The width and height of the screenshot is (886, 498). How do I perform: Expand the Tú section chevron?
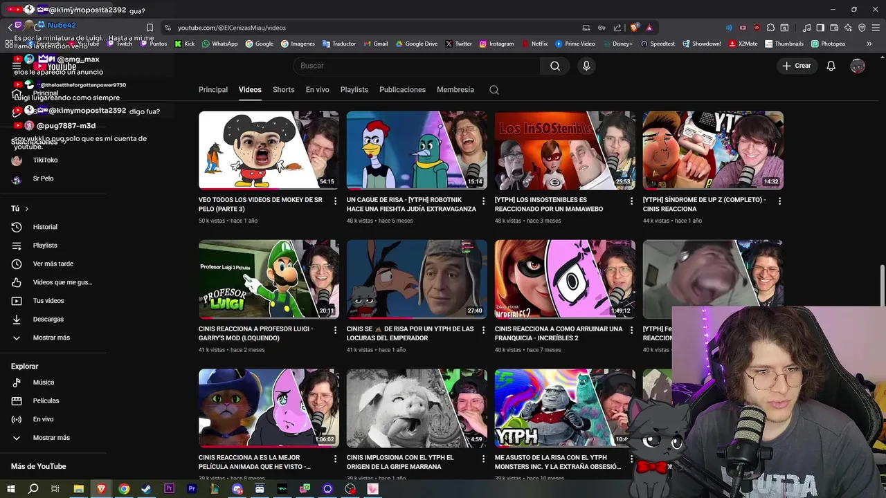[27, 209]
